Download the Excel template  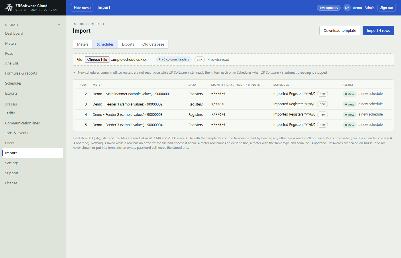340,31
